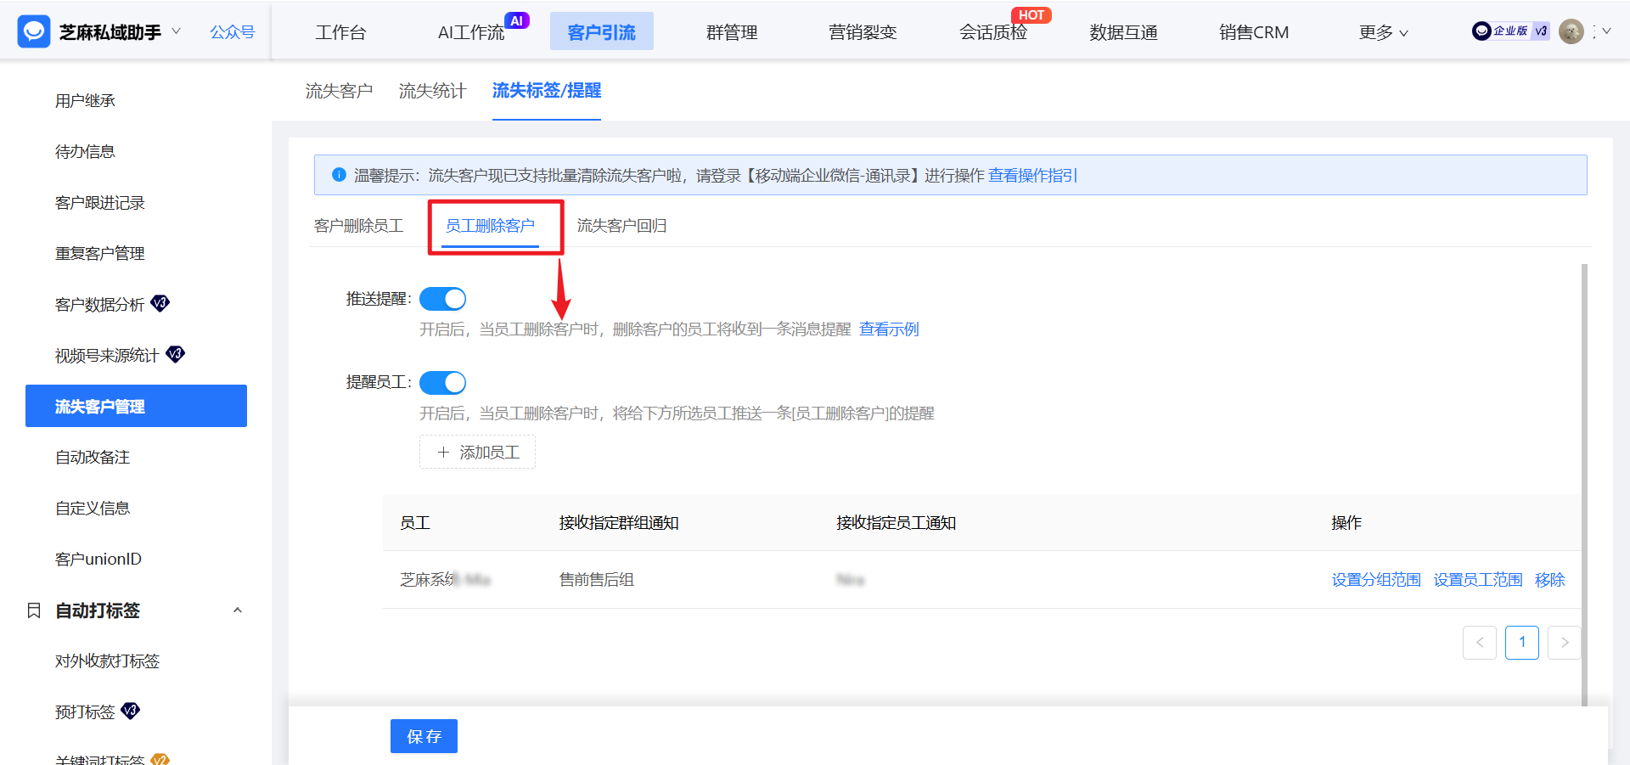Open the 群管理 navigation item
This screenshot has height=765, width=1630.
pos(731,31)
